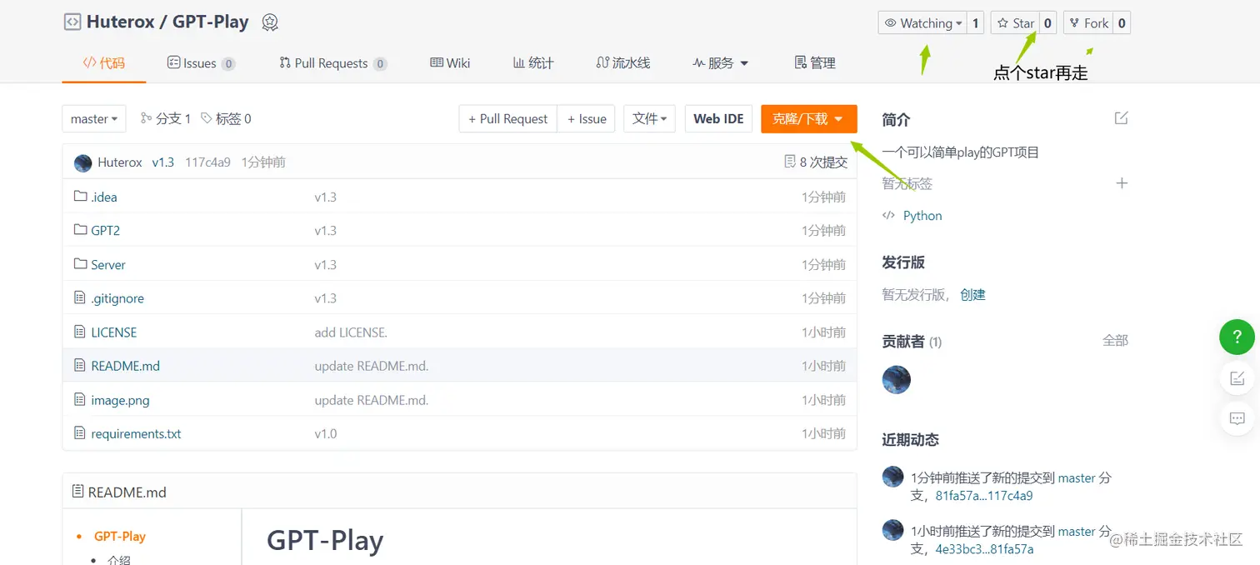Viewport: 1260px width, 565px height.
Task: Open the 克隆/下载 dropdown button
Action: tap(808, 118)
